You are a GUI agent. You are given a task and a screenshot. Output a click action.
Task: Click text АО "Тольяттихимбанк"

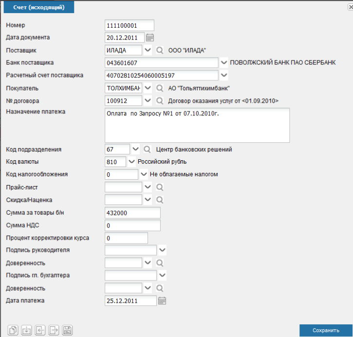199,88
